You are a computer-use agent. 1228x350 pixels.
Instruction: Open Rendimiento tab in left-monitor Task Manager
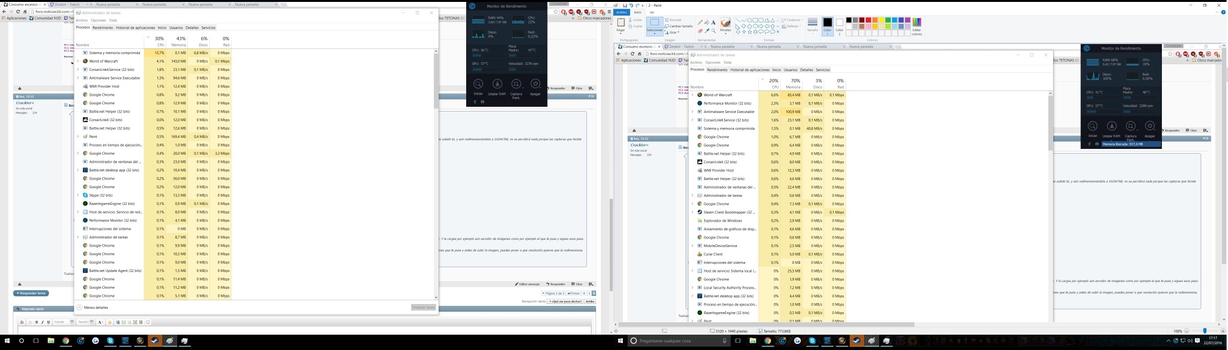click(x=103, y=28)
